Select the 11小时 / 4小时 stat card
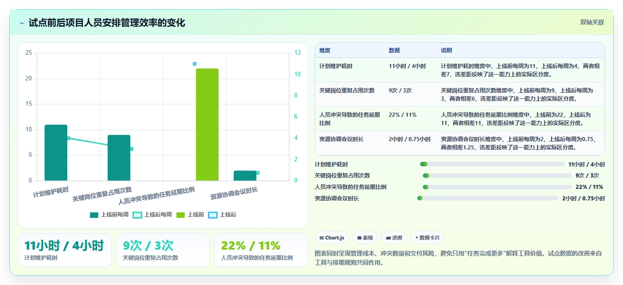 [x=65, y=250]
